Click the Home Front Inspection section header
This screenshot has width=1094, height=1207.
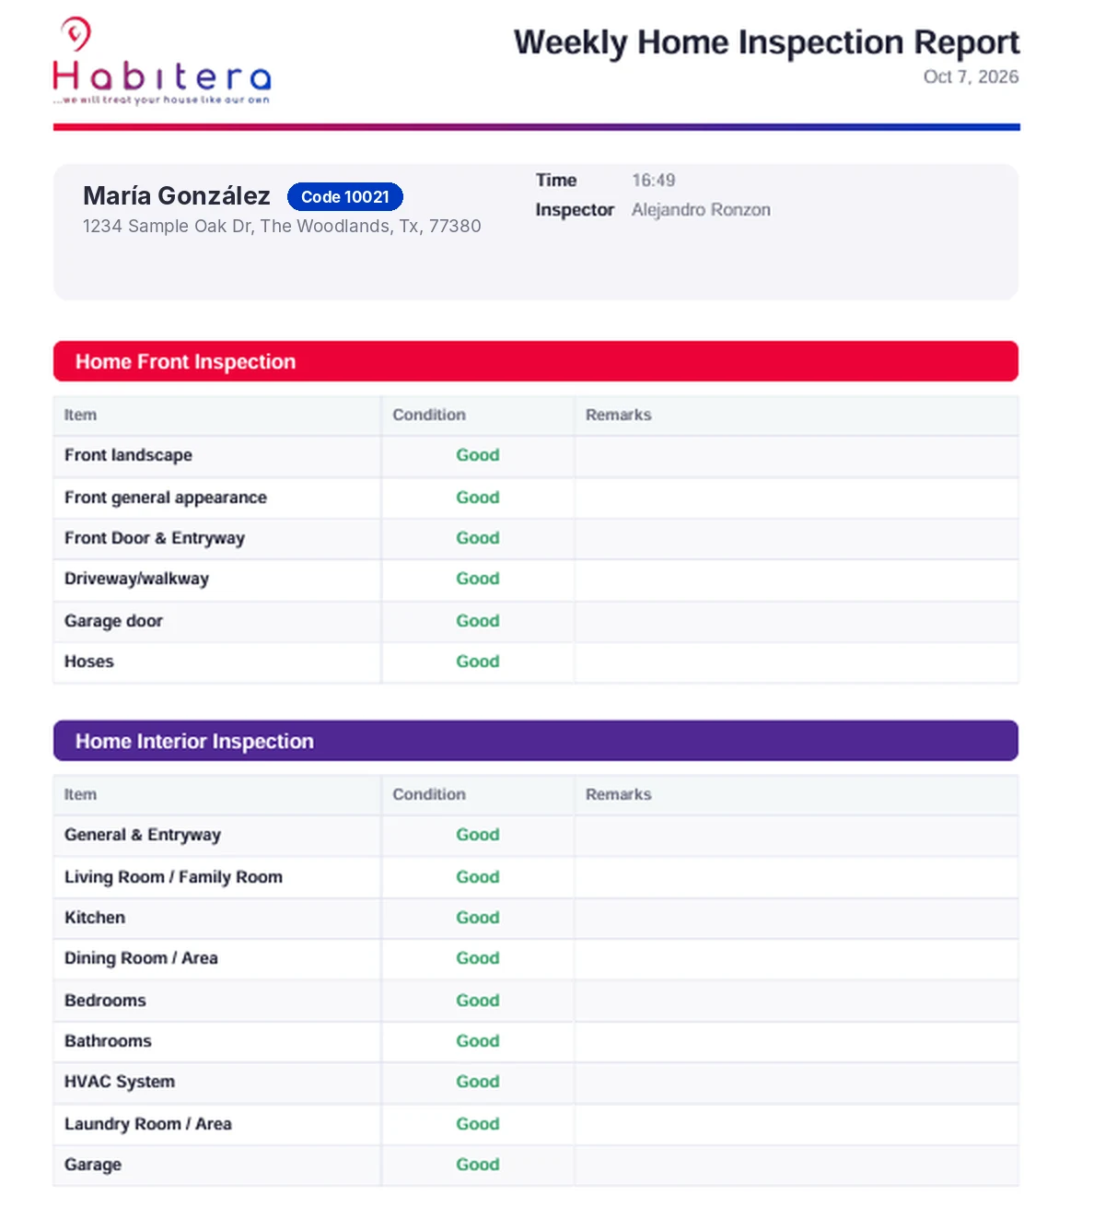[536, 361]
